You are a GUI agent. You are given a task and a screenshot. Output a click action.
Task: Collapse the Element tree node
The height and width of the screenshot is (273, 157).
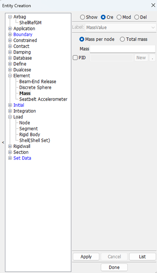tap(10, 76)
